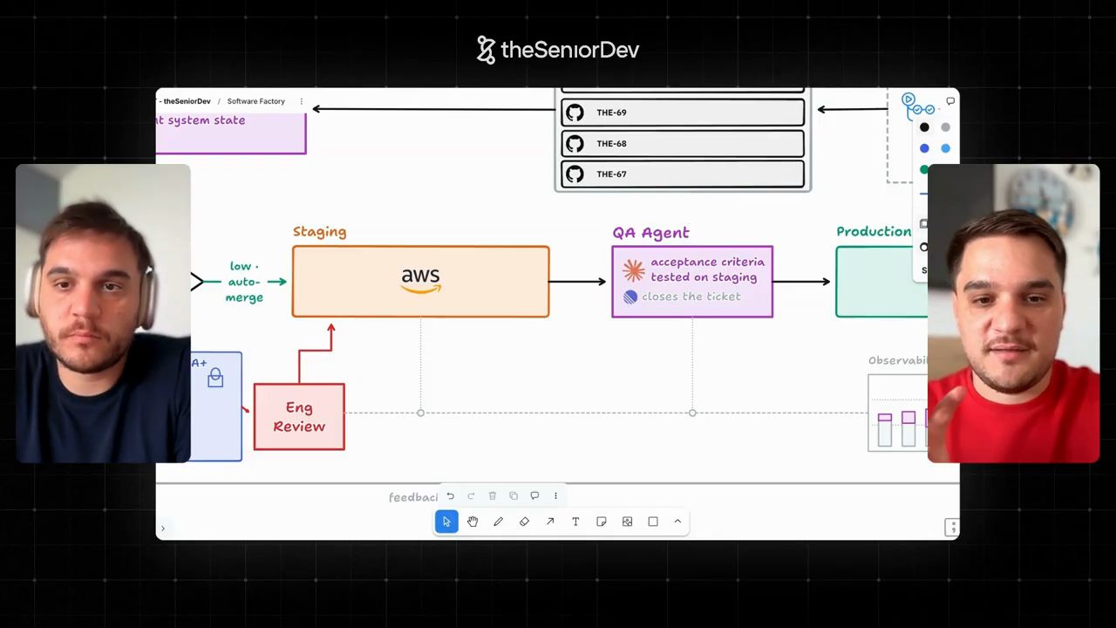Undo the last canvas action

(x=450, y=495)
